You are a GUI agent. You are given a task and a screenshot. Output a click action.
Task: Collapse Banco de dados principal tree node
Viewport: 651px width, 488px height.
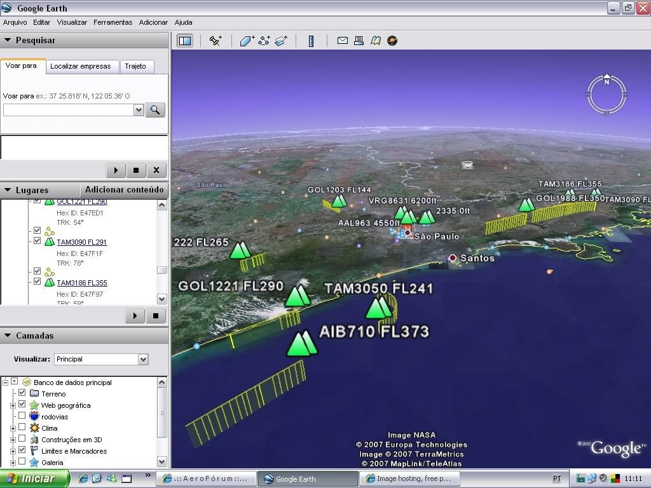point(5,382)
